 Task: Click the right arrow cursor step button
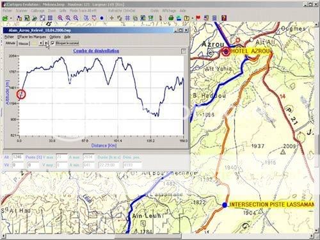coord(45,44)
